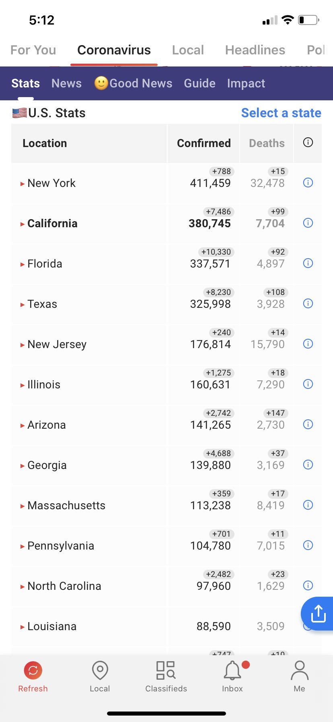Open info icon for New York row
Viewport: 333px width, 722px height.
308,183
